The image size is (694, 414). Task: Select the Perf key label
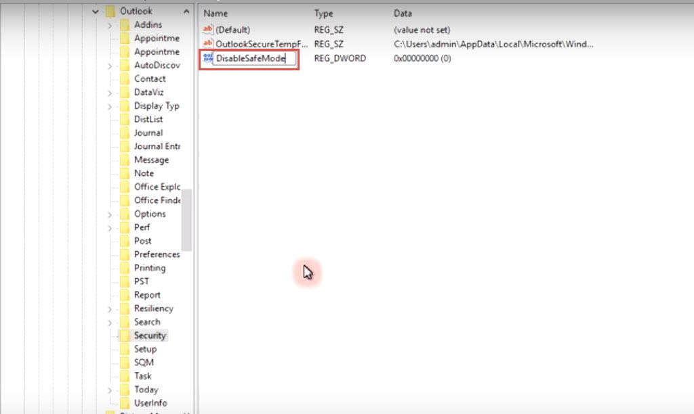click(x=142, y=227)
